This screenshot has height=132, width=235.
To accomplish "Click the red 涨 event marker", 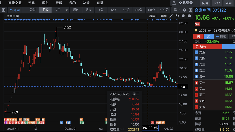I will click(152, 122).
